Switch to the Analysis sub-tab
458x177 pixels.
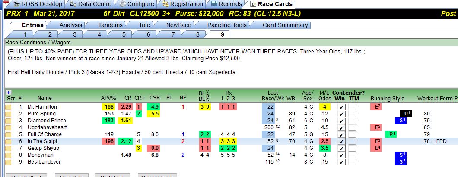click(x=71, y=25)
